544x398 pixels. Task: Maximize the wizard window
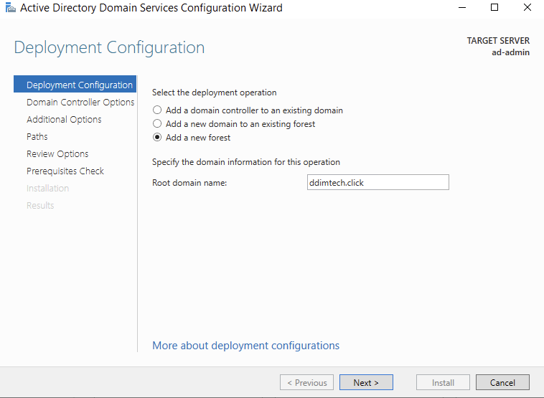pos(494,7)
